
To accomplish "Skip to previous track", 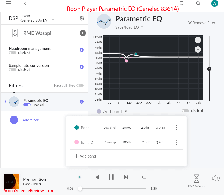I will (97, 177).
